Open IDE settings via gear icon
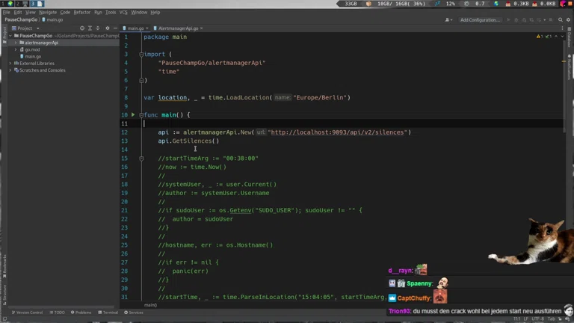574x323 pixels. [x=569, y=20]
